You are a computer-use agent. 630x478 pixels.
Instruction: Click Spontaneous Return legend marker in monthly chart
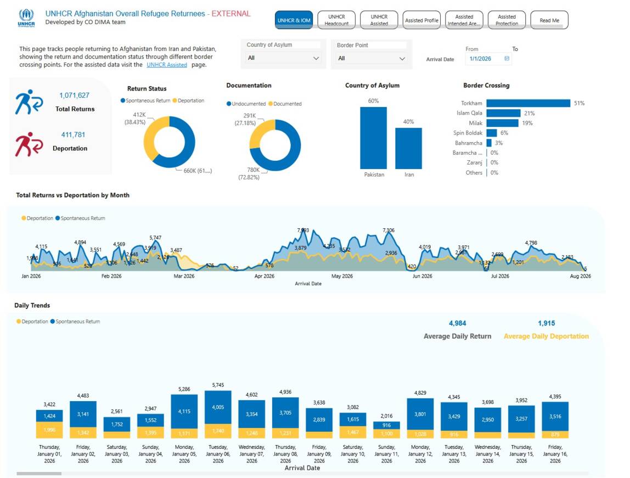58,218
